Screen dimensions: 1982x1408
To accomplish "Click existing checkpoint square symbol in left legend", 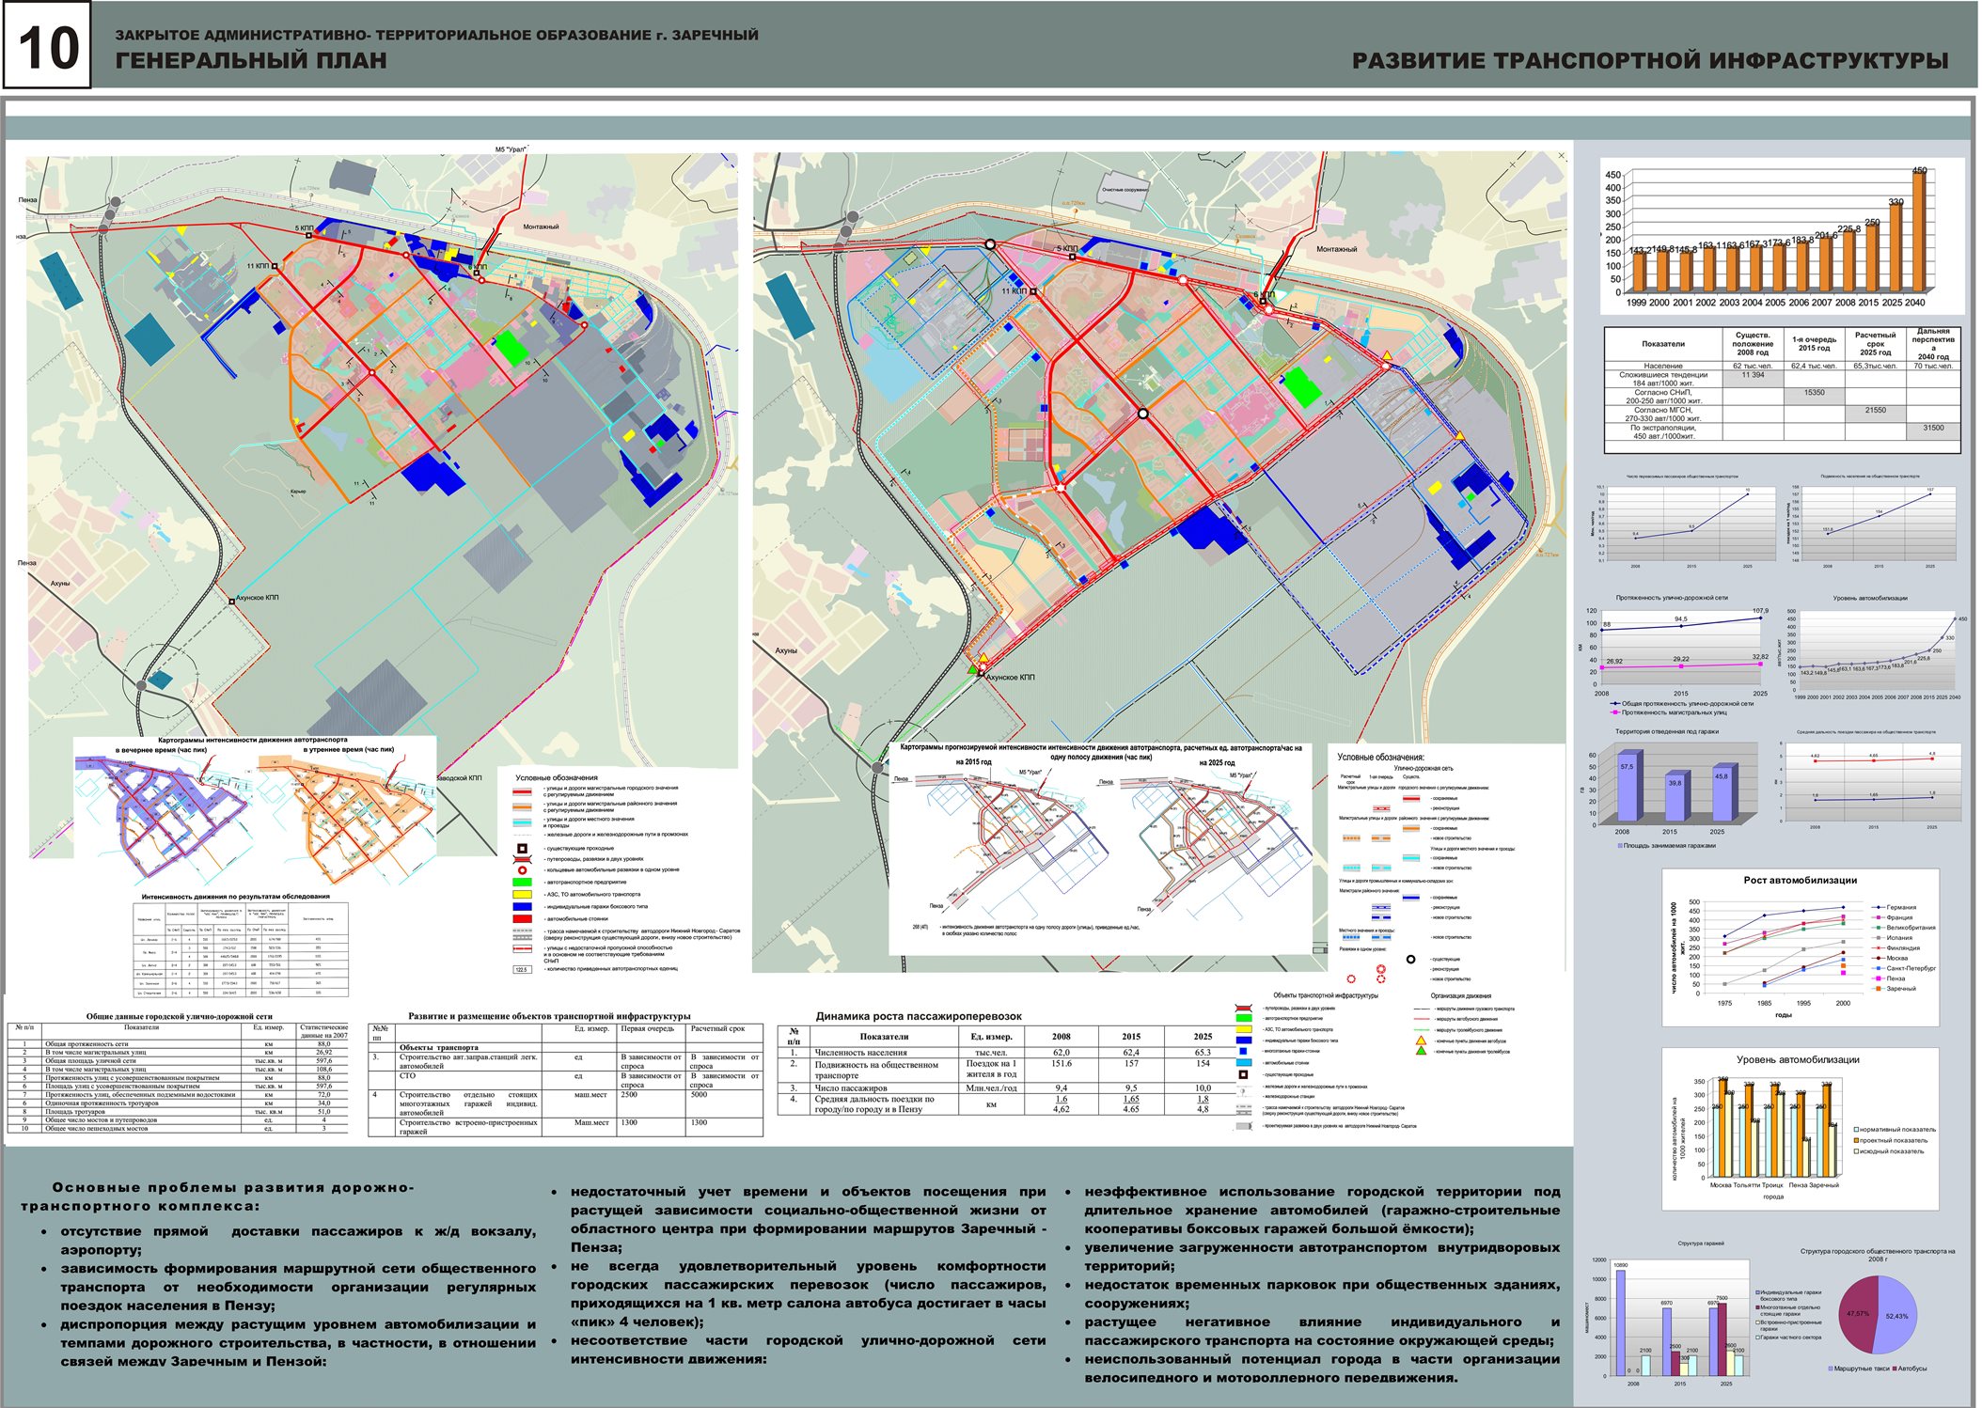I will 522,849.
